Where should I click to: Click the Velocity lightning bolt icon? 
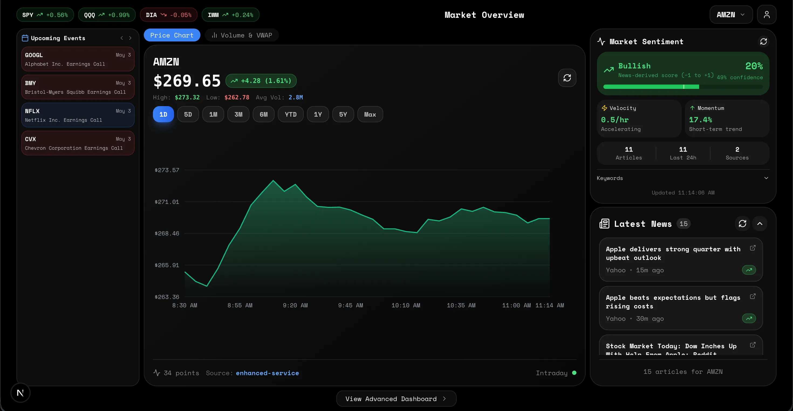point(604,108)
